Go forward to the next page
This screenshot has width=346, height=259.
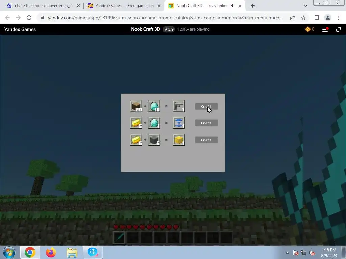pyautogui.click(x=18, y=18)
